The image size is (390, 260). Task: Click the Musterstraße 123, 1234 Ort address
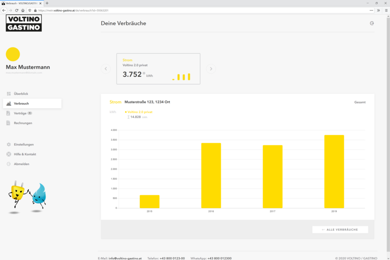[147, 102]
